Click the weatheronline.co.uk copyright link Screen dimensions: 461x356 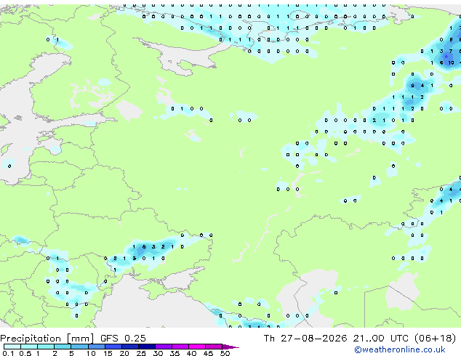click(x=399, y=349)
